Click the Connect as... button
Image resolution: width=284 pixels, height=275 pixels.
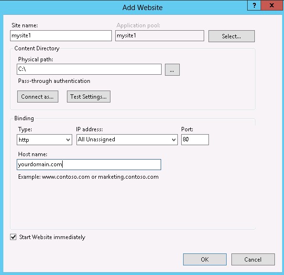point(38,97)
